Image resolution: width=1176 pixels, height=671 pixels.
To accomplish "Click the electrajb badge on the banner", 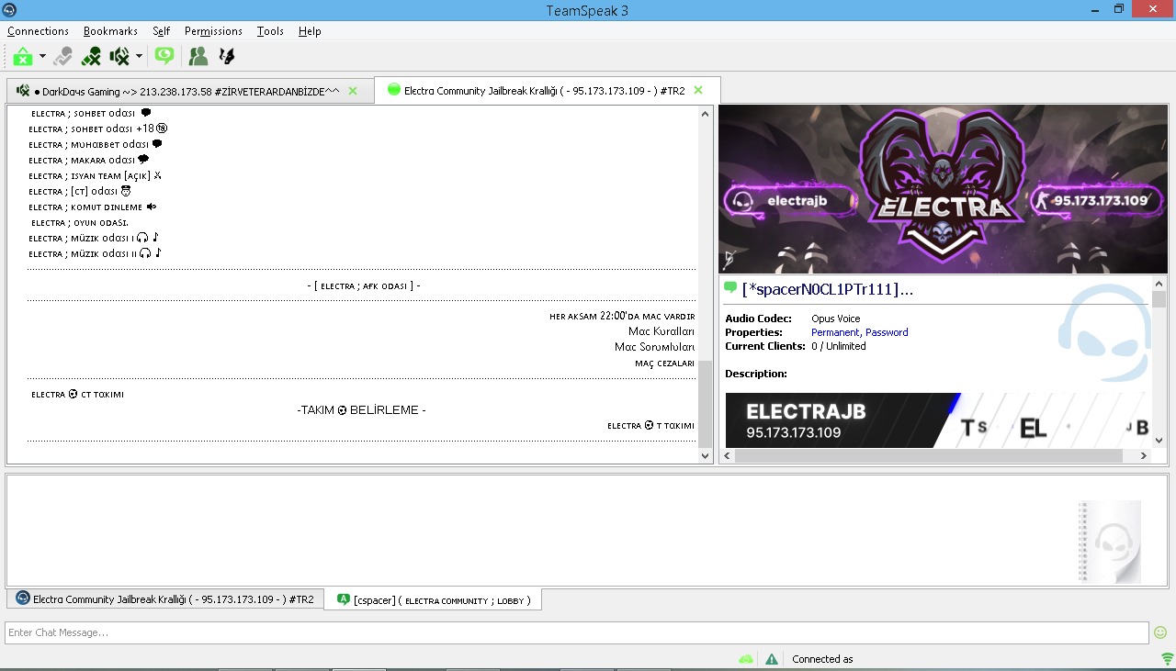I will [791, 200].
